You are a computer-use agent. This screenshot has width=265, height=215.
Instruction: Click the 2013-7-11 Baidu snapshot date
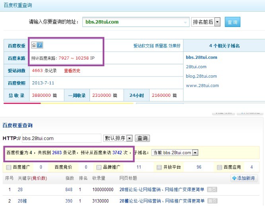pyautogui.click(x=43, y=83)
